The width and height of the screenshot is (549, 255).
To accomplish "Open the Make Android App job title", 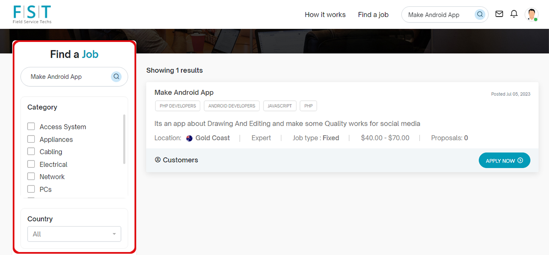I will pyautogui.click(x=184, y=92).
